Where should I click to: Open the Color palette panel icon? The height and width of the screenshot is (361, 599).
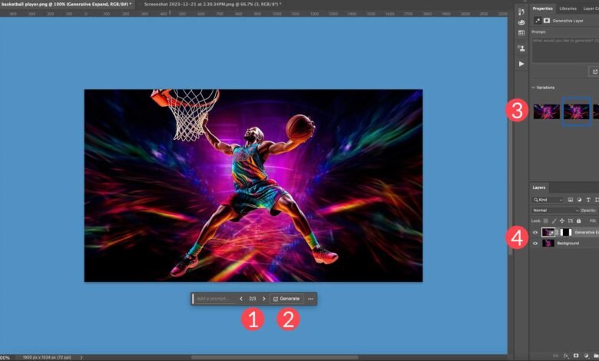[521, 22]
